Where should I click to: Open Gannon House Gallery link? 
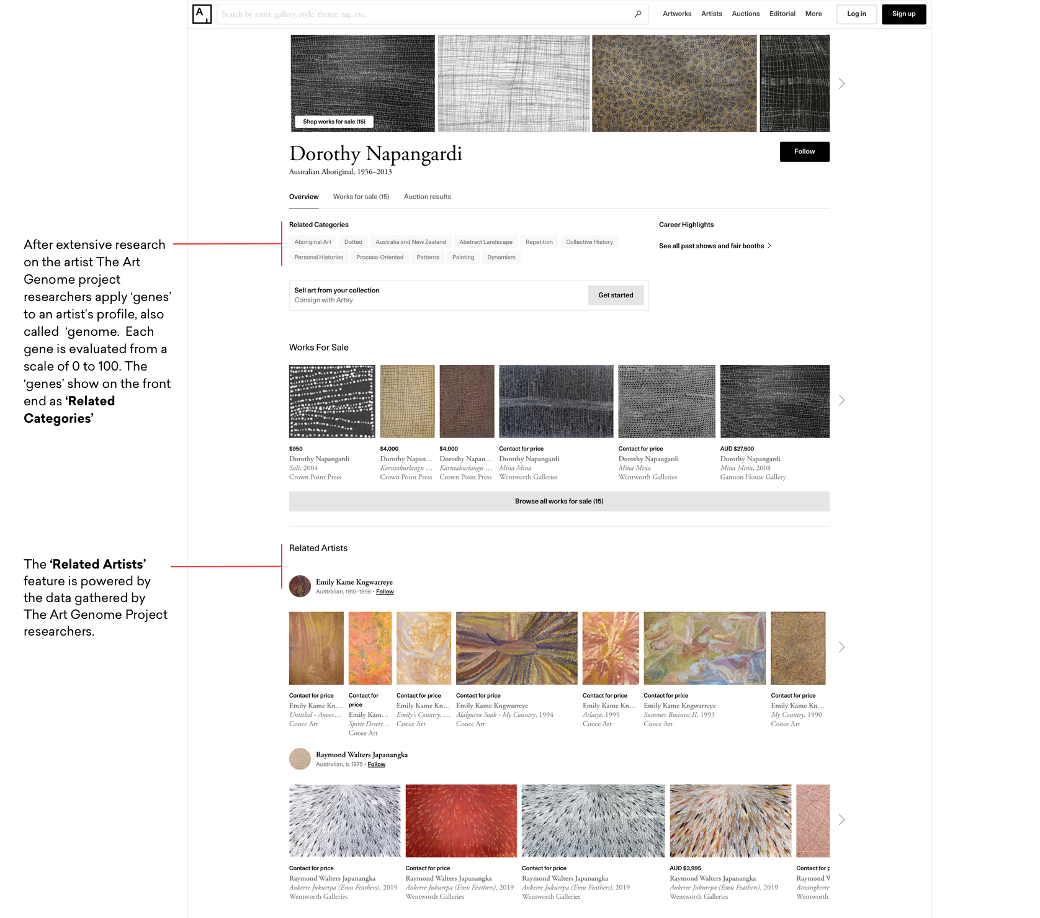pos(753,477)
